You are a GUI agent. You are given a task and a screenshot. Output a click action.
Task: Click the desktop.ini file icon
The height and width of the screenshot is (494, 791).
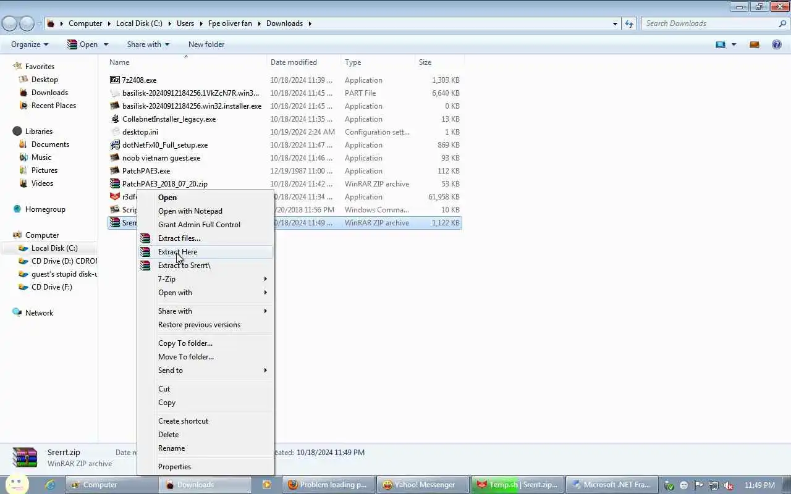coord(115,132)
